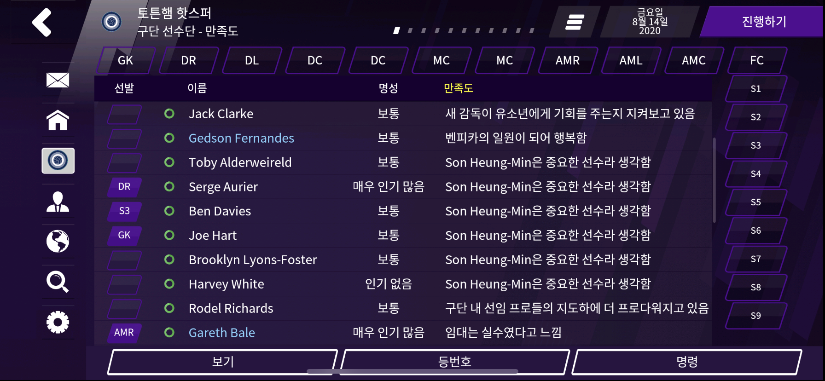Select substitute slot S5
825x381 pixels.
pyautogui.click(x=756, y=202)
